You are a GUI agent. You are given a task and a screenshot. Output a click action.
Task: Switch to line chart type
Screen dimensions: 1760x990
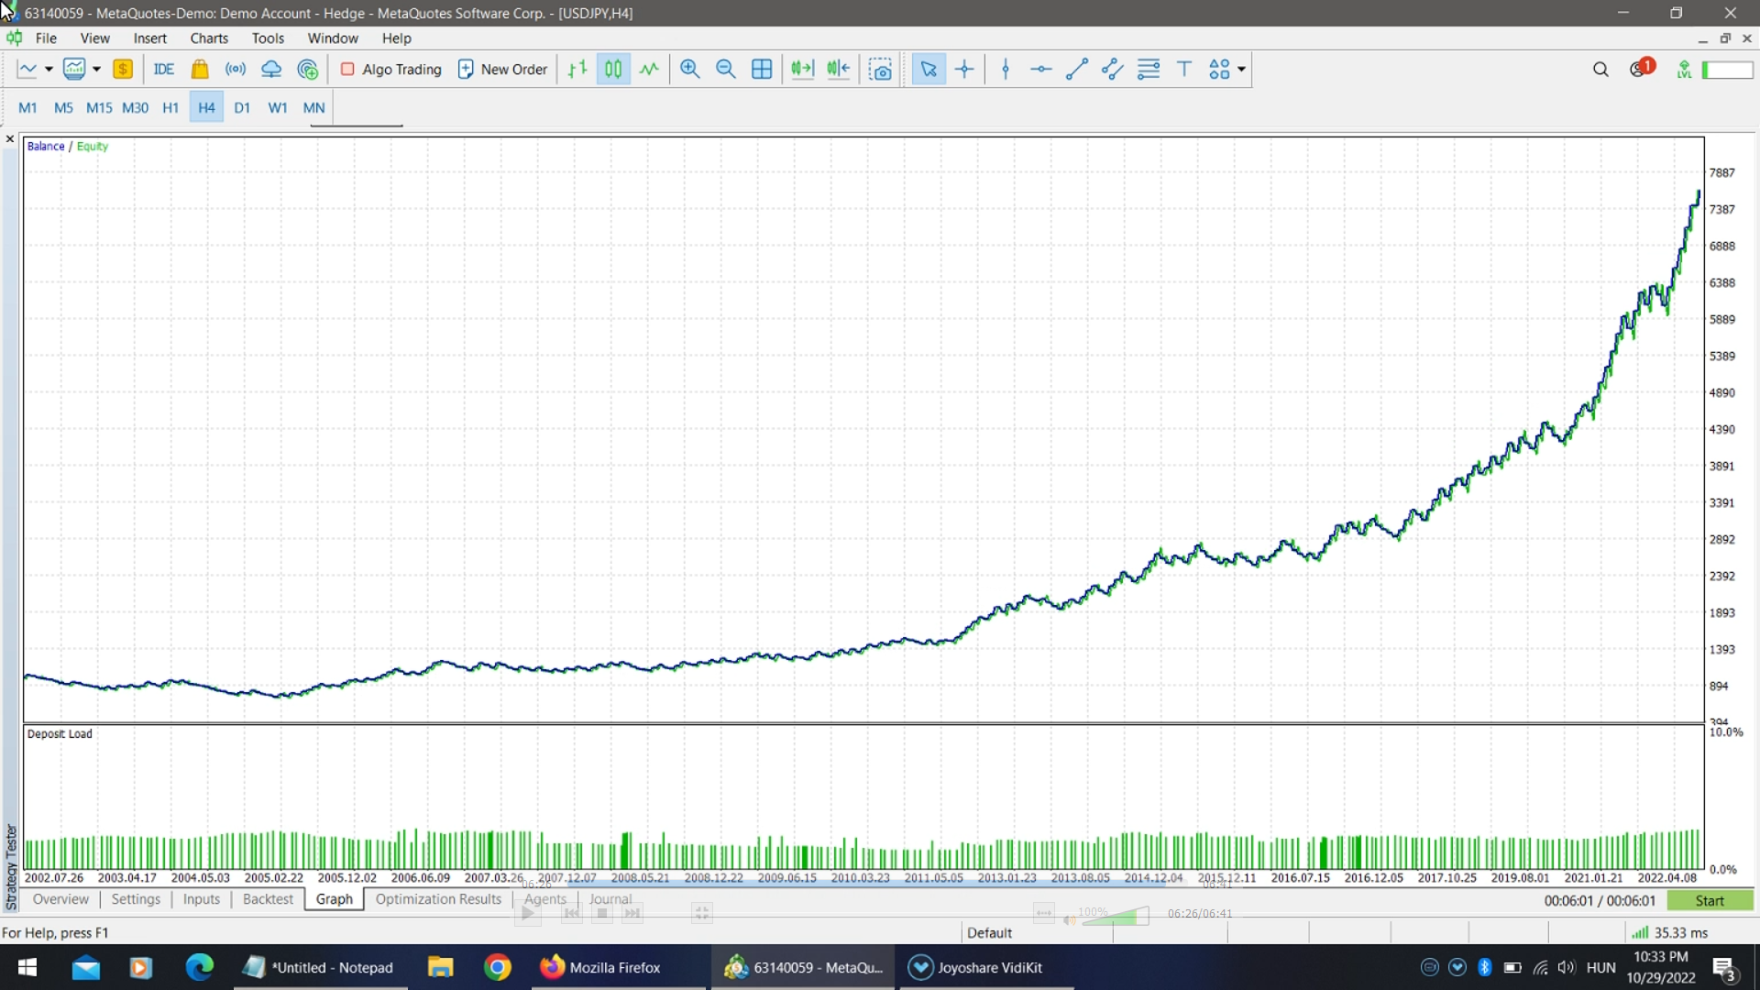tap(649, 69)
